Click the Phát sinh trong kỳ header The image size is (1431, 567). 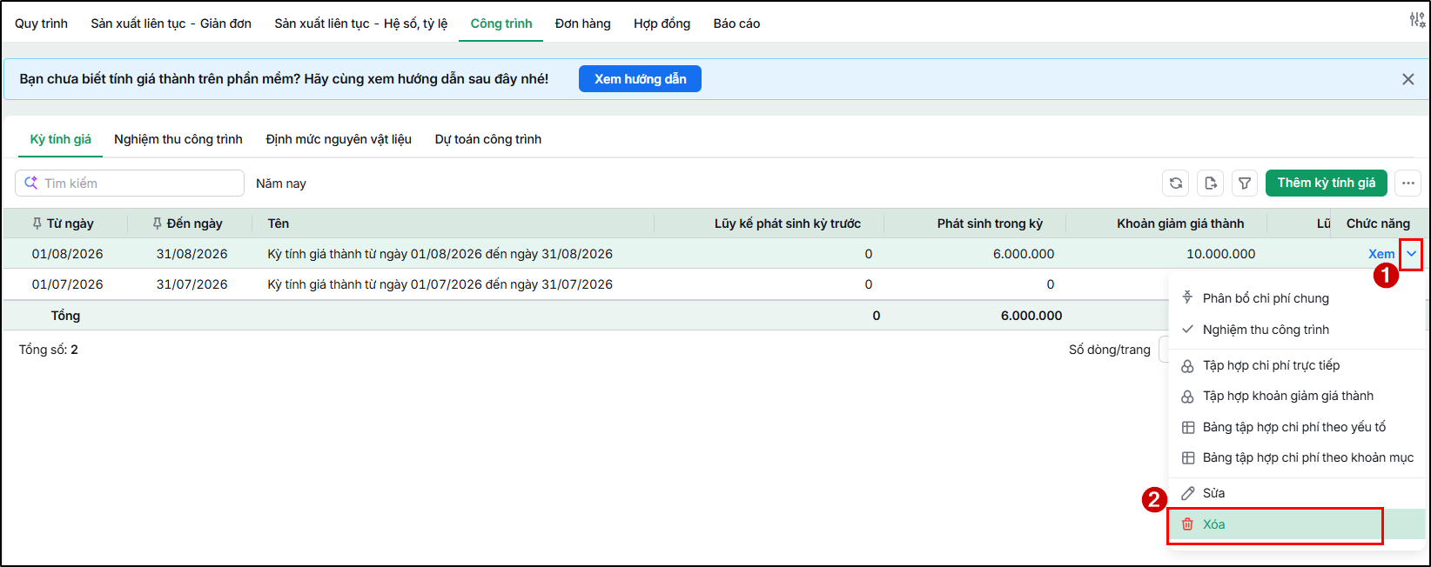990,223
